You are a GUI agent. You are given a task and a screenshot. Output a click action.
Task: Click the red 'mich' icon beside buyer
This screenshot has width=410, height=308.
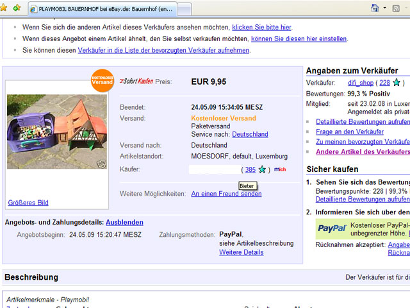pos(279,169)
